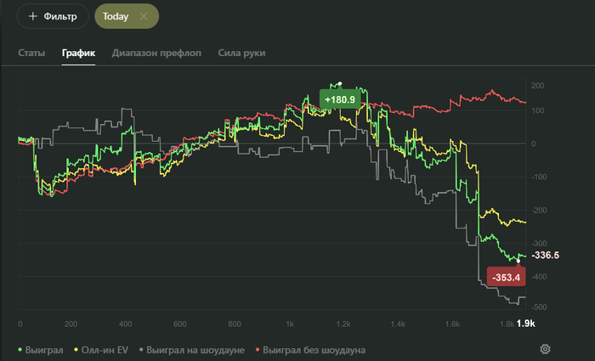Viewport: 595px width, 361px height.
Task: Open the Диапазон префлоп tab
Action: click(156, 53)
